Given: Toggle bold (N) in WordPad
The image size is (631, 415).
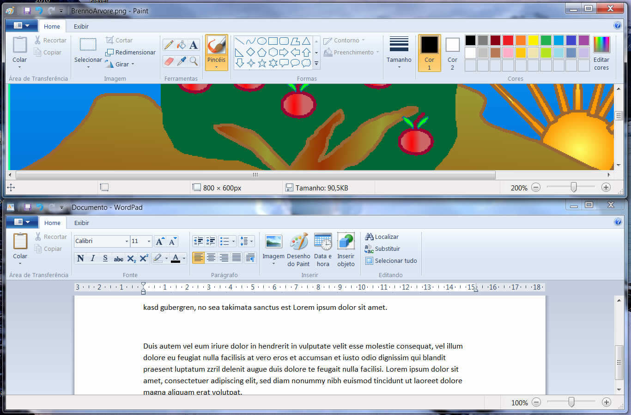Looking at the screenshot, I should pos(80,258).
